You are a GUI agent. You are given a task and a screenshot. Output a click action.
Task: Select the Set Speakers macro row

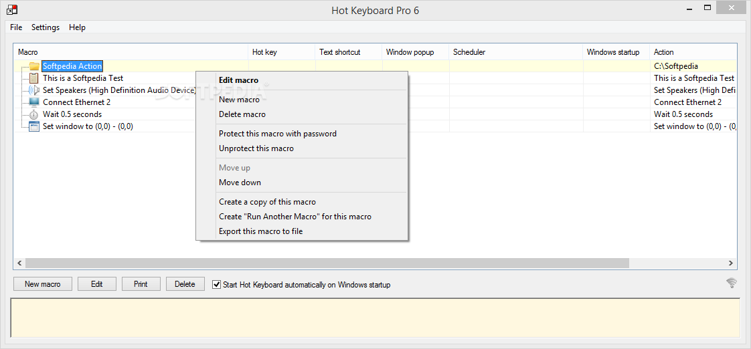click(119, 90)
